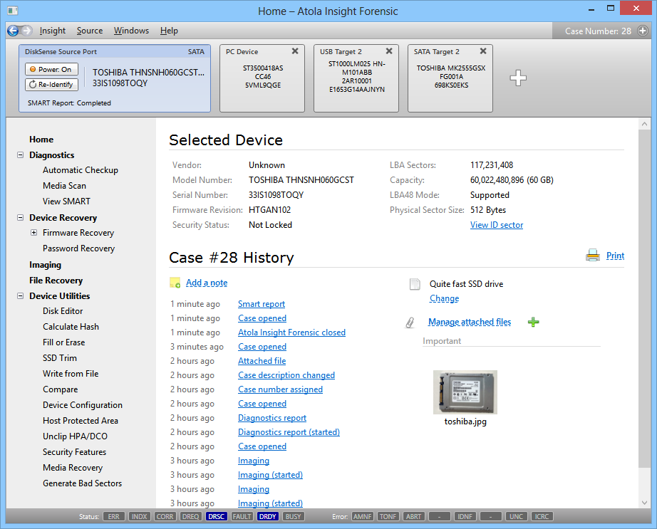Click the document icon beside case description

click(415, 284)
